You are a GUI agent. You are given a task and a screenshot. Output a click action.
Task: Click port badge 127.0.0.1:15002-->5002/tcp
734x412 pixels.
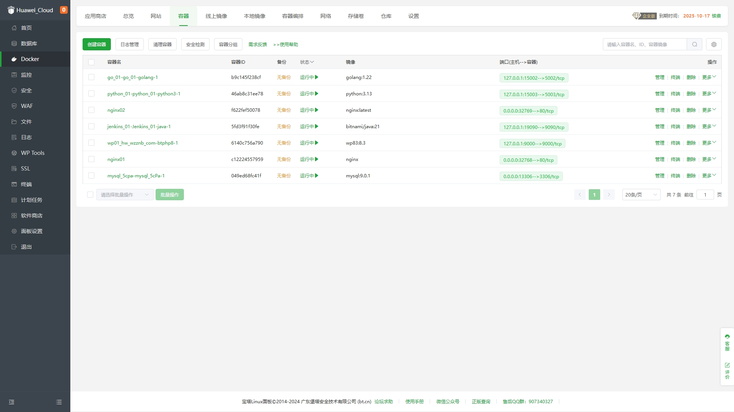click(534, 78)
